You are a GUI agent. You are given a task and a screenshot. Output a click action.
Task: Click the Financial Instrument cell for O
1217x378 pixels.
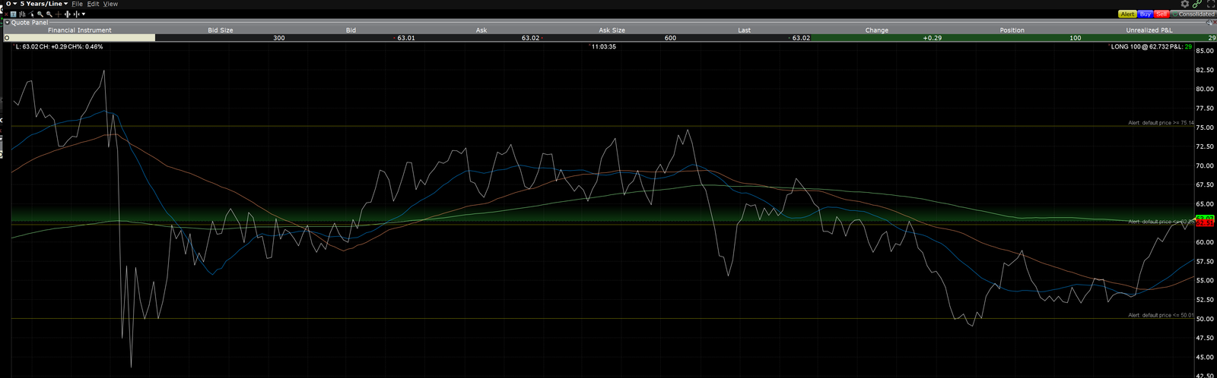[79, 37]
